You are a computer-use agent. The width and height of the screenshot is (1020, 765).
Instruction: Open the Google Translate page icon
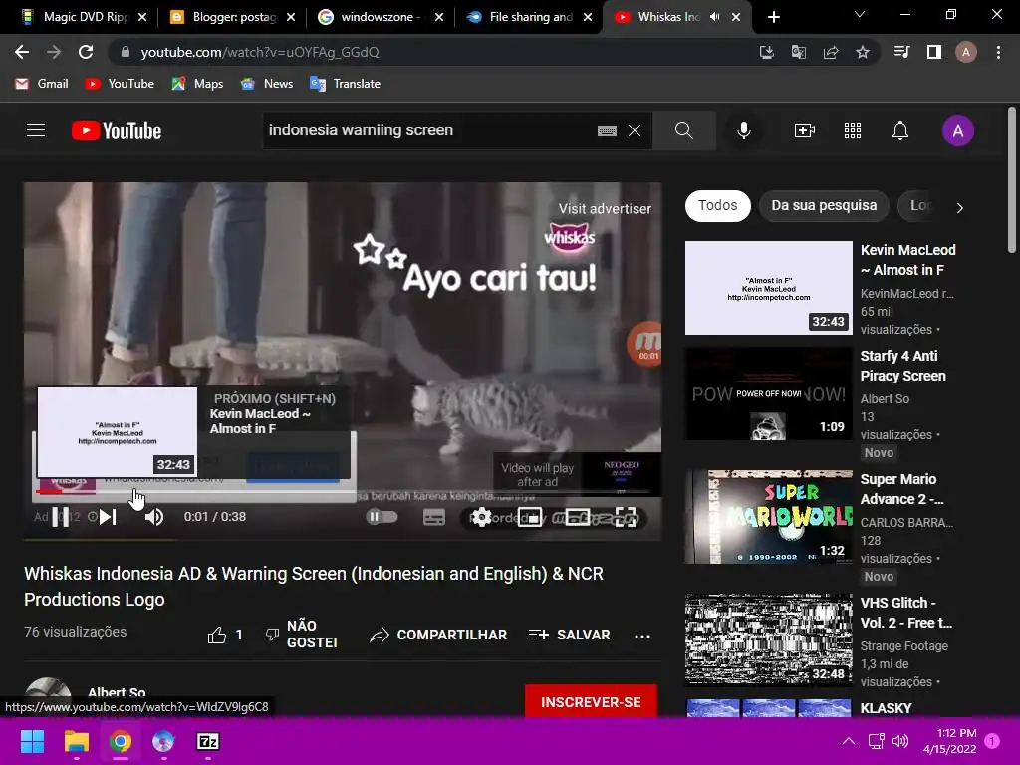tap(798, 52)
